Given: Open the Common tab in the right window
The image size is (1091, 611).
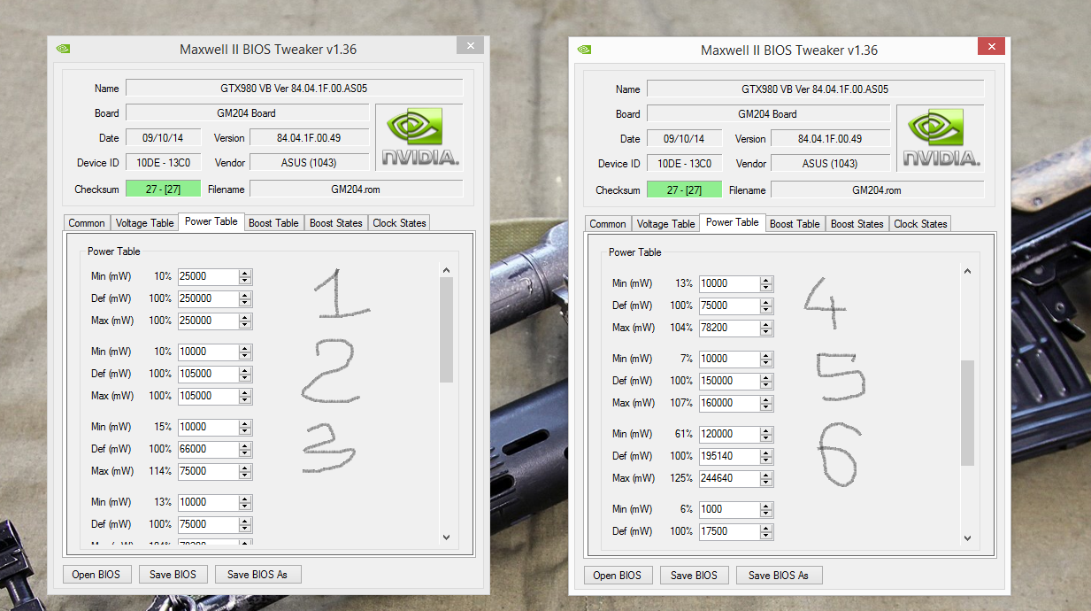Looking at the screenshot, I should (608, 224).
